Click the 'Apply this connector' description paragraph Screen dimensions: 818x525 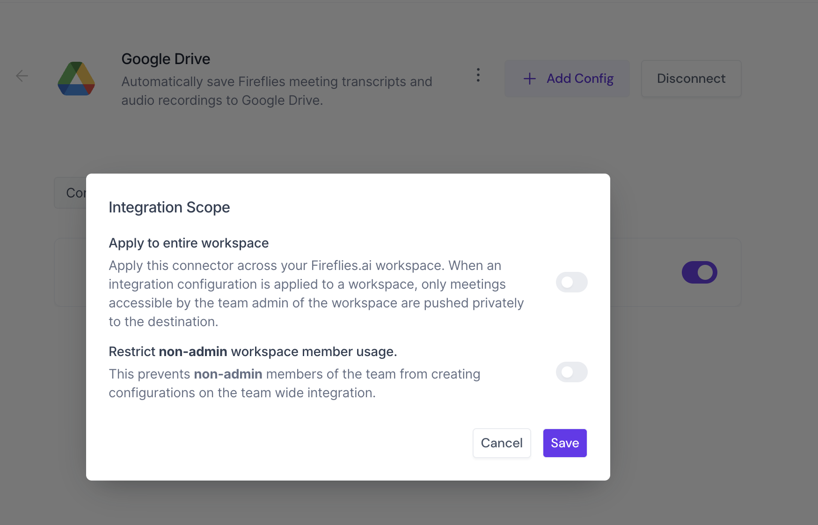(316, 293)
